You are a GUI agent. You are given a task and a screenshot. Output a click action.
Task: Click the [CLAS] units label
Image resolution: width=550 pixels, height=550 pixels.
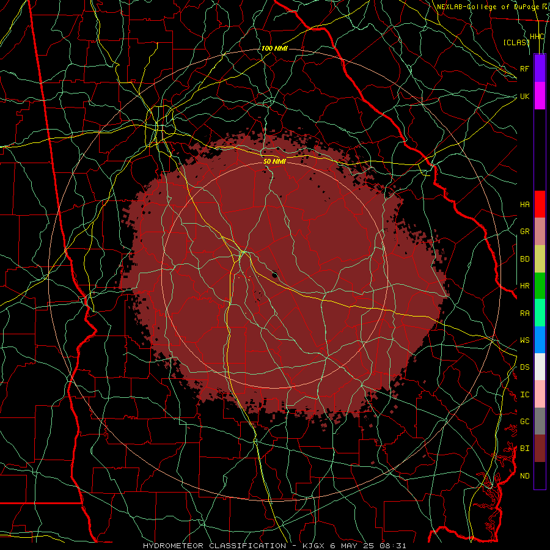pos(516,42)
